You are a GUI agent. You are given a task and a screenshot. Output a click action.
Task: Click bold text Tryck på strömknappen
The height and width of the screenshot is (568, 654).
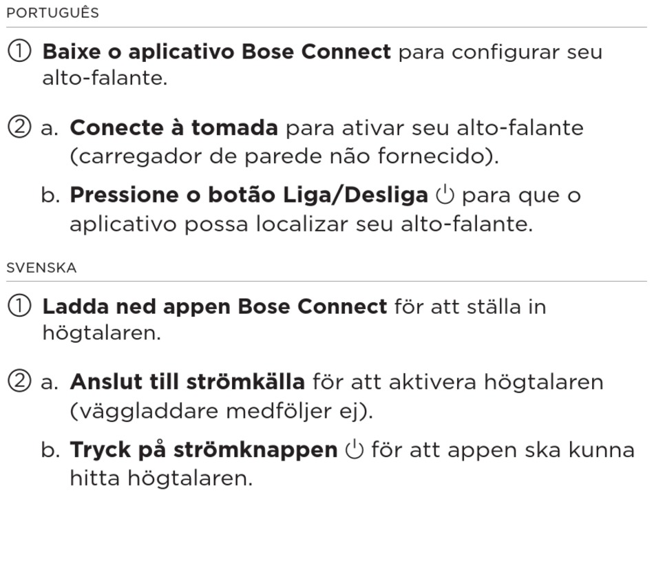tap(204, 450)
